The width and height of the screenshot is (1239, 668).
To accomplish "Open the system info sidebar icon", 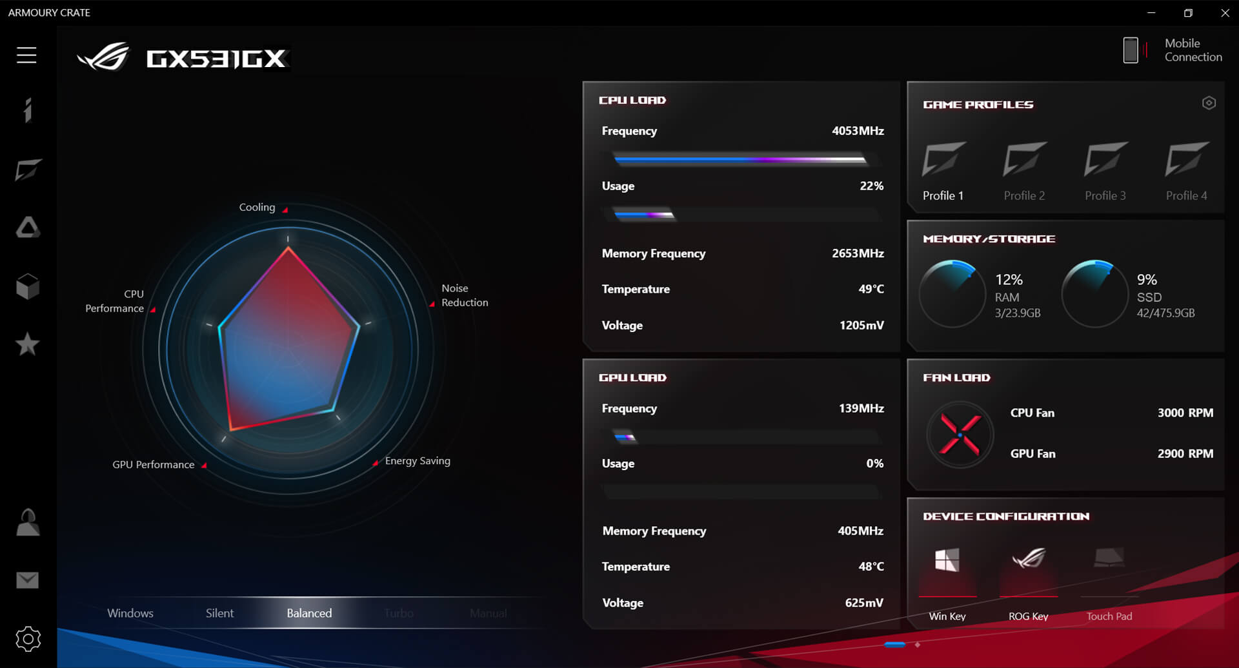I will point(27,110).
